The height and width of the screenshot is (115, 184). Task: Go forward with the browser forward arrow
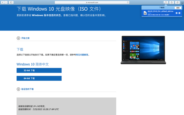(x=6, y=2)
